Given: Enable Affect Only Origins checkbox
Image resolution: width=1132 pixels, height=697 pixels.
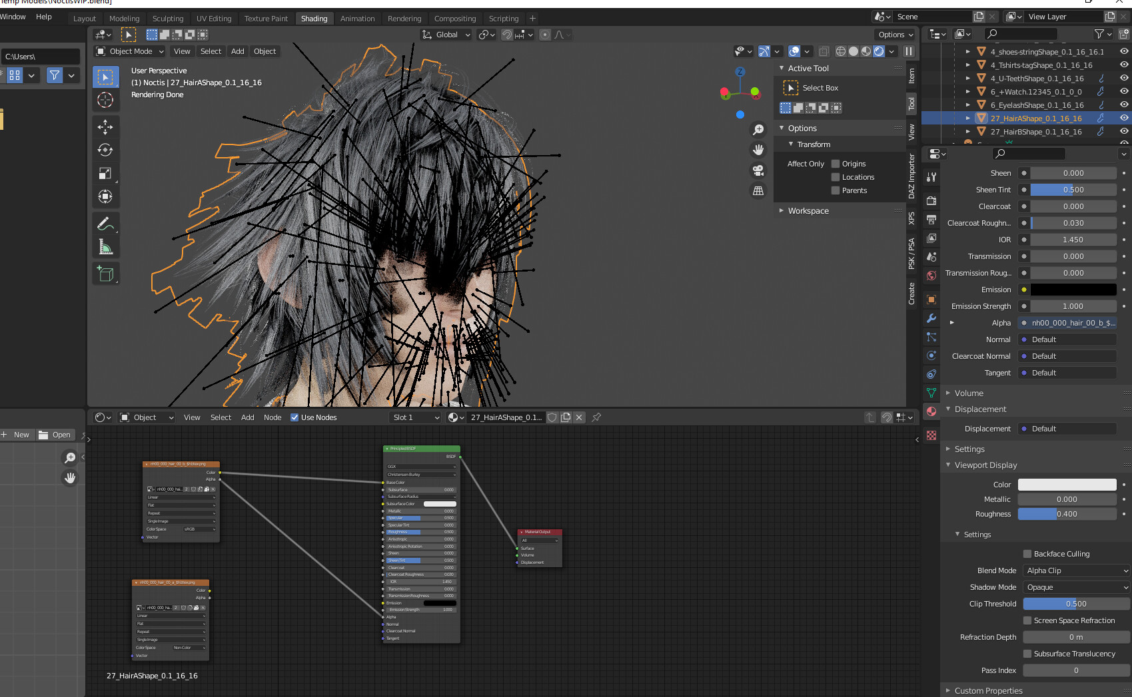Looking at the screenshot, I should pyautogui.click(x=836, y=164).
